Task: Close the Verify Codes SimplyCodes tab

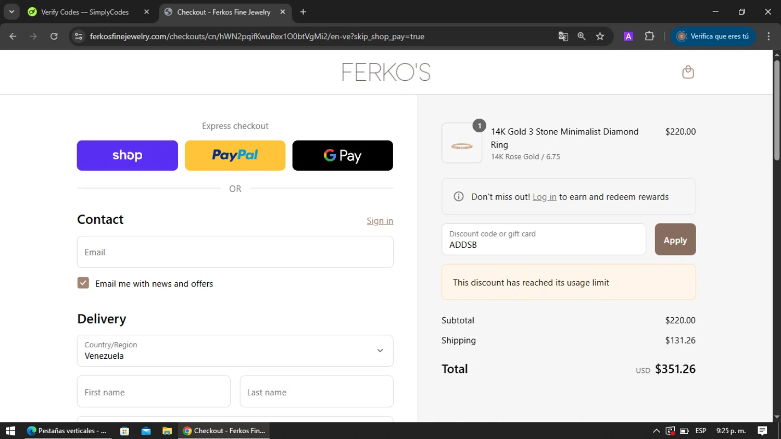Action: 146,11
